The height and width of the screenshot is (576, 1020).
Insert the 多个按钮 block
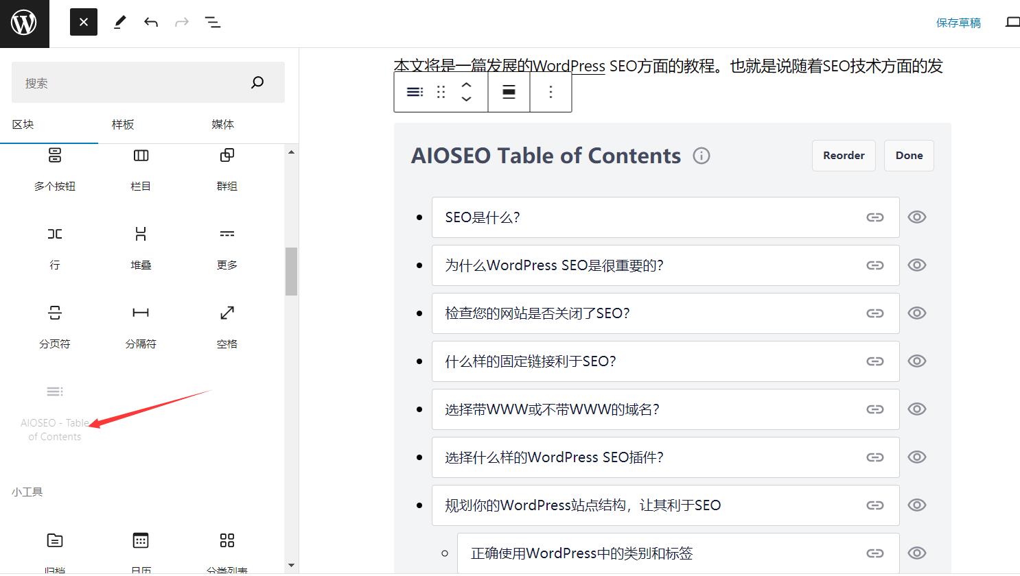tap(55, 169)
